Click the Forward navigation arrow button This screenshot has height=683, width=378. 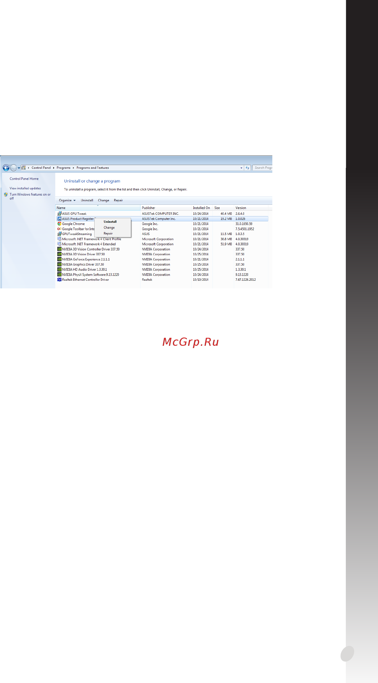(x=13, y=168)
